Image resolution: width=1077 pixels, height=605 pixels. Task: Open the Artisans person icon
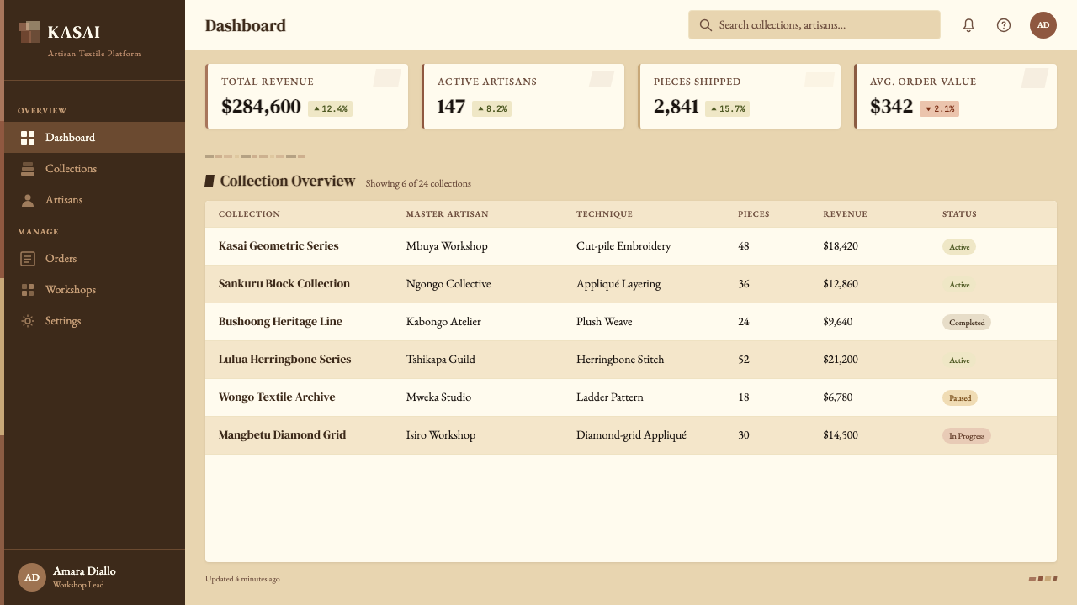pos(28,200)
